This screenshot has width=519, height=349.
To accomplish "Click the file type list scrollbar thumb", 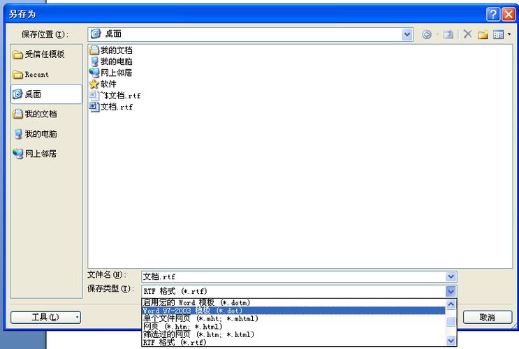I will coord(451,321).
